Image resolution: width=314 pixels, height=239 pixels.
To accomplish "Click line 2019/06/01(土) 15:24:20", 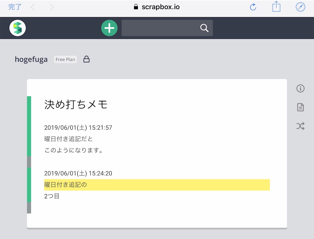I will 78,173.
